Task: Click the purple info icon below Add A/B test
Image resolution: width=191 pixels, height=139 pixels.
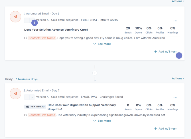Action: tap(179, 56)
